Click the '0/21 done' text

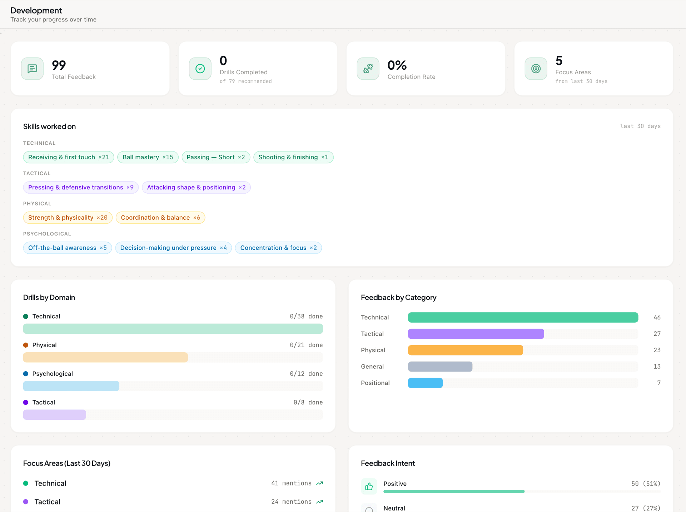click(306, 345)
